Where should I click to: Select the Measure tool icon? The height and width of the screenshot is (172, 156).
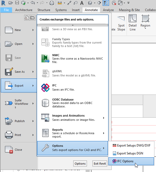coord(60,3)
